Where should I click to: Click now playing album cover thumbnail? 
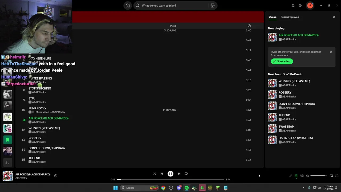7,176
